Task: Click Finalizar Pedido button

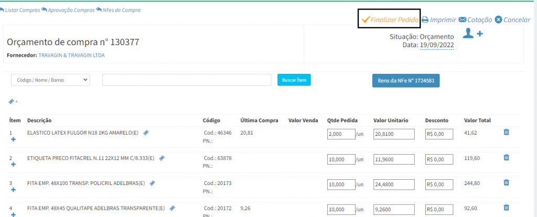Action: point(390,19)
